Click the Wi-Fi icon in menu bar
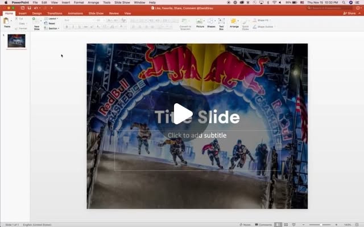The width and height of the screenshot is (364, 227). 274,2
